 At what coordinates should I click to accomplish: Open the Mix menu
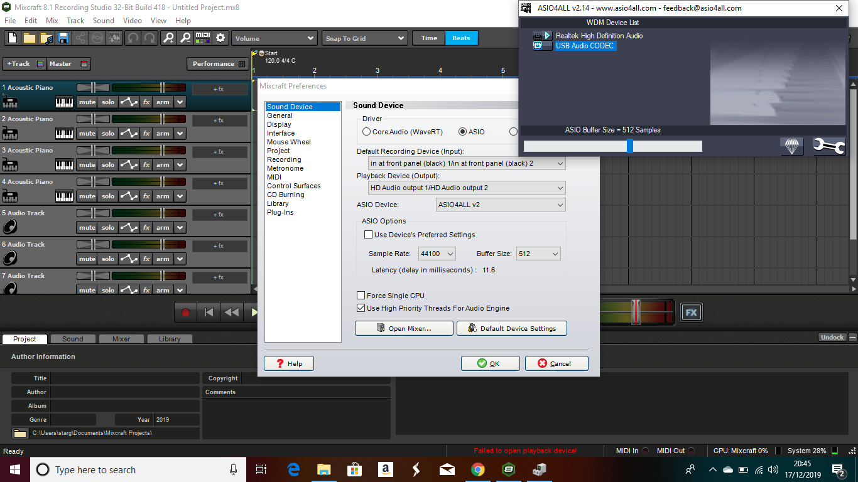click(52, 21)
